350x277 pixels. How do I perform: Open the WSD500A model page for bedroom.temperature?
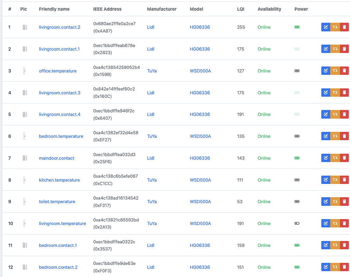[200, 136]
